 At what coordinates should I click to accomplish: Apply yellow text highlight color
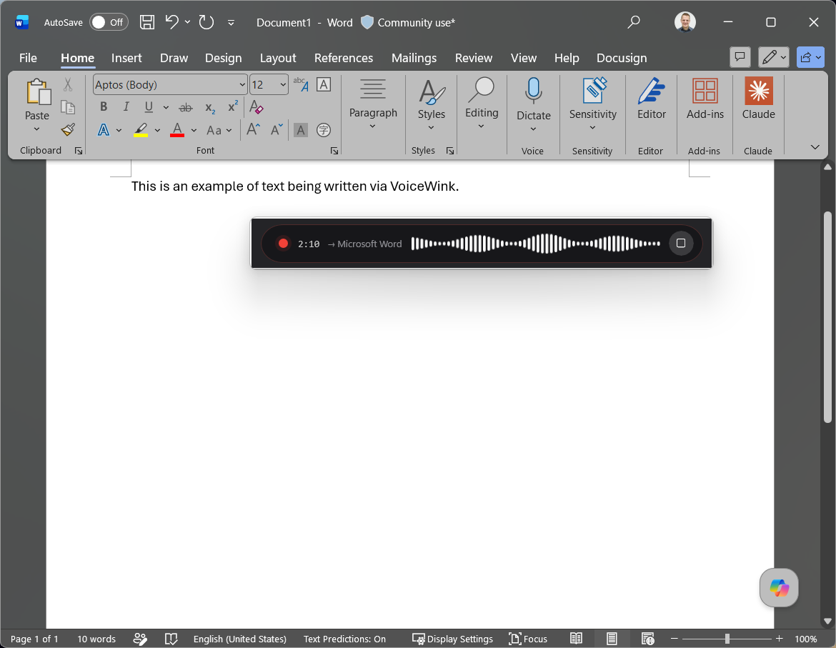(141, 130)
